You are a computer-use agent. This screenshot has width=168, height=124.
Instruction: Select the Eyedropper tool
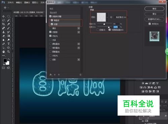[8, 24]
